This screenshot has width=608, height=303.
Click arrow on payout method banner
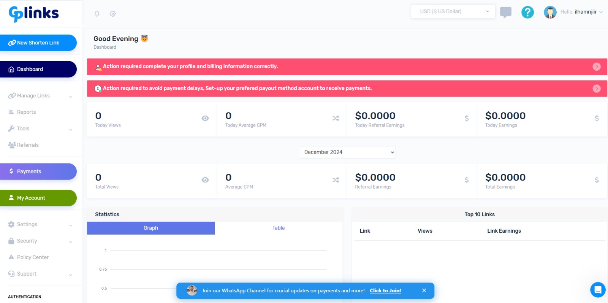coord(597,89)
